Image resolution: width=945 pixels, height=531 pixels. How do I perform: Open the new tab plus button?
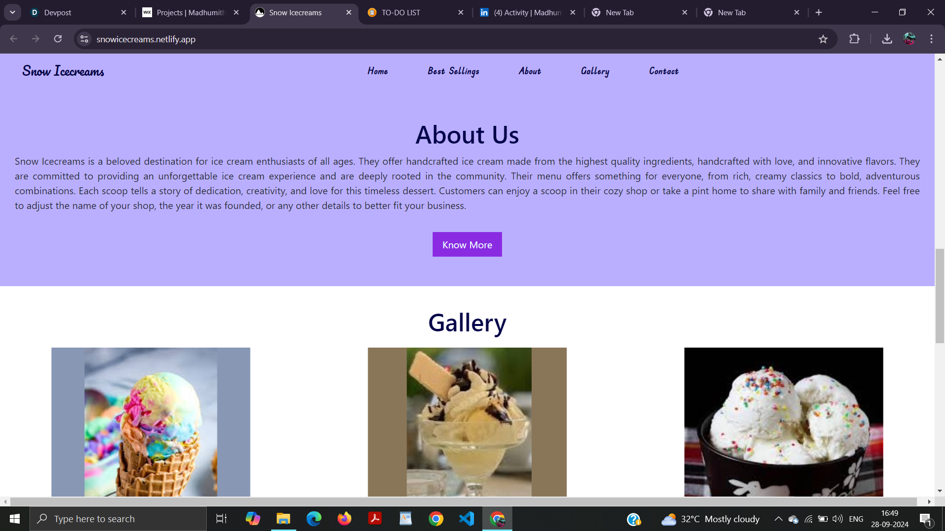click(x=819, y=12)
